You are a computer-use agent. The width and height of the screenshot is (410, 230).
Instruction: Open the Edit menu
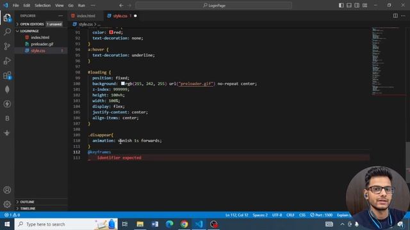point(27,5)
